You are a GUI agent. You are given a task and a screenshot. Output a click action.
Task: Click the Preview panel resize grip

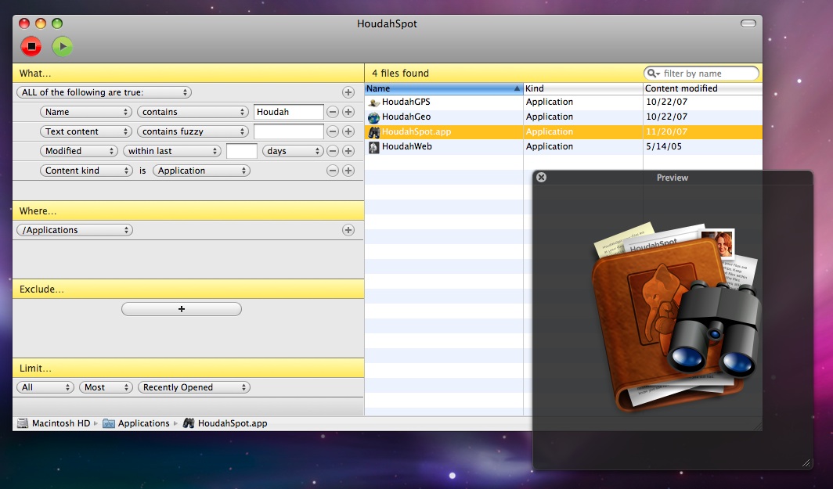[806, 463]
